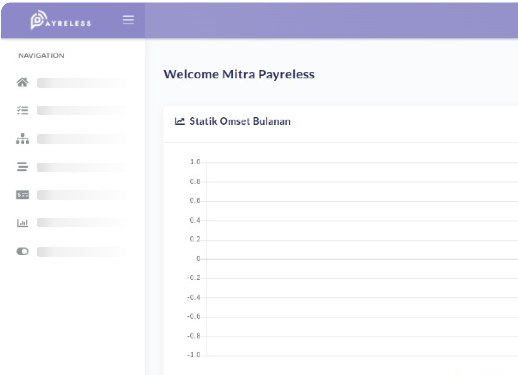518x375 pixels.
Task: Click the sitemap hierarchy icon
Action: click(22, 139)
